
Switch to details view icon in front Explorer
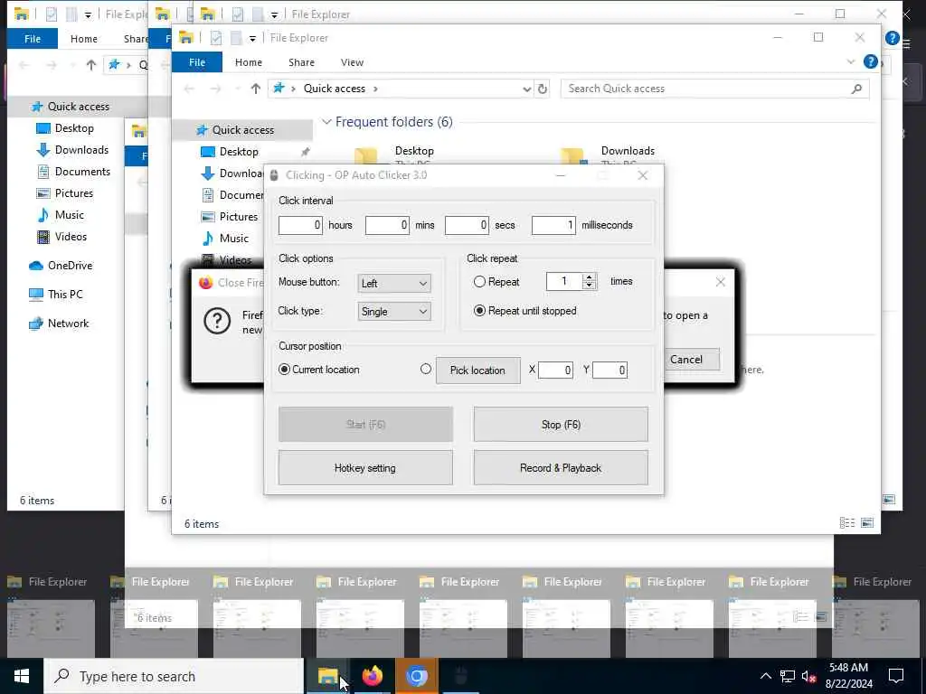[x=847, y=523]
